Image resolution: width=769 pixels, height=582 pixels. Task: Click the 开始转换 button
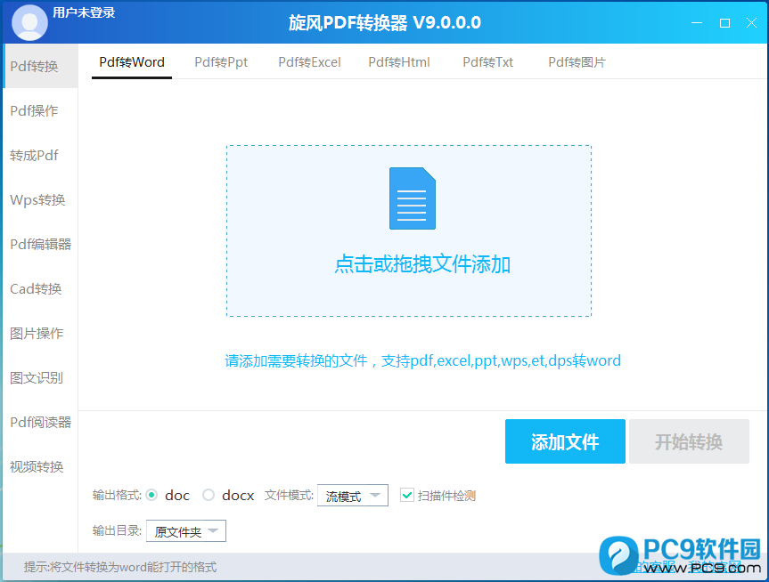click(689, 441)
